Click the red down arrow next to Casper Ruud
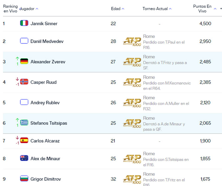This screenshot has height=186, width=222. (x=18, y=79)
